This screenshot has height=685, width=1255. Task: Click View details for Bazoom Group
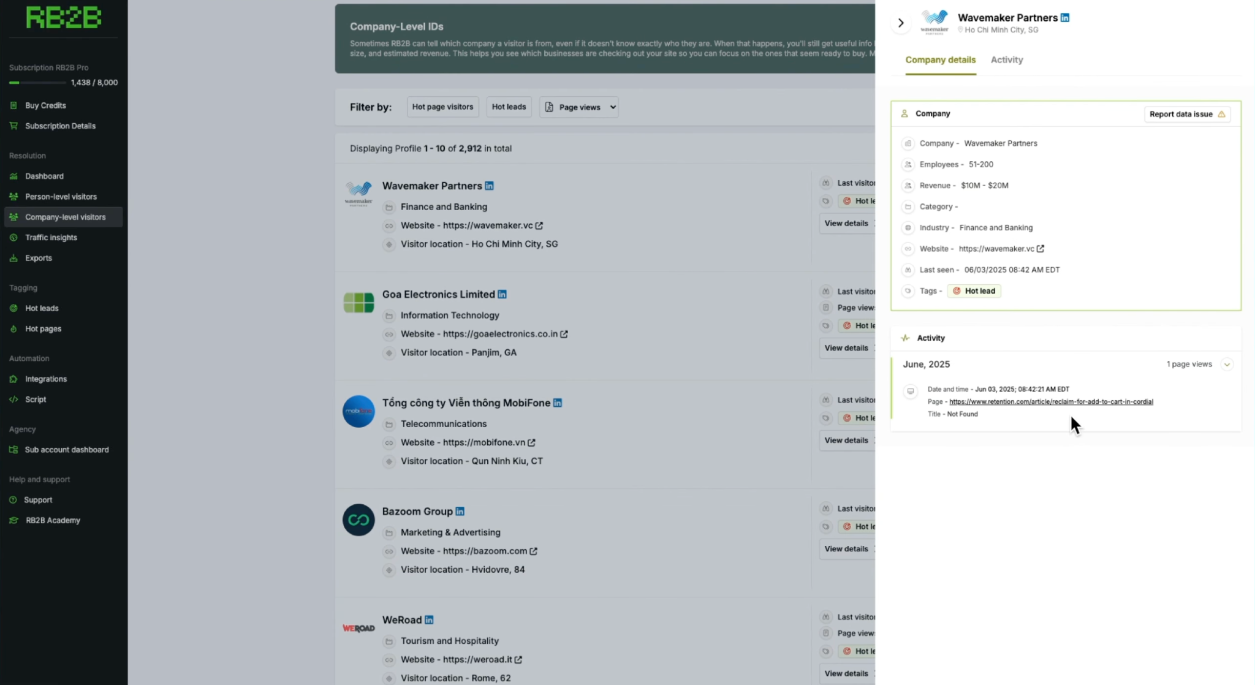point(847,549)
